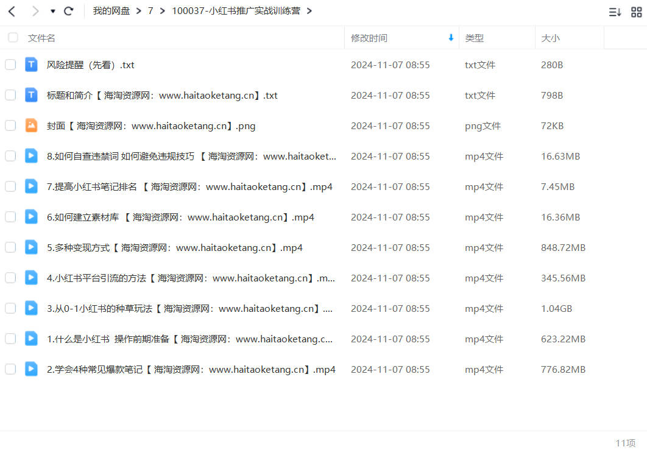Check the box for 5.多种变现方式 video
This screenshot has height=455, width=647.
click(10, 247)
